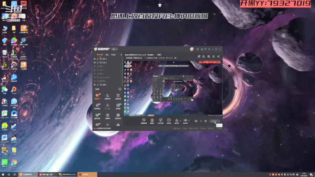Screen dimensions: 315x177
Task: Open the 弹幕秀 tool in toolbox
Action: [107, 116]
